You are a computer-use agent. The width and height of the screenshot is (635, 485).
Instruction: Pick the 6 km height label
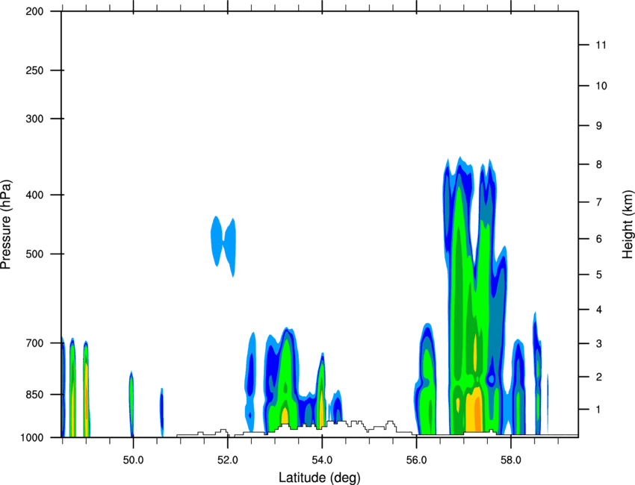(599, 239)
